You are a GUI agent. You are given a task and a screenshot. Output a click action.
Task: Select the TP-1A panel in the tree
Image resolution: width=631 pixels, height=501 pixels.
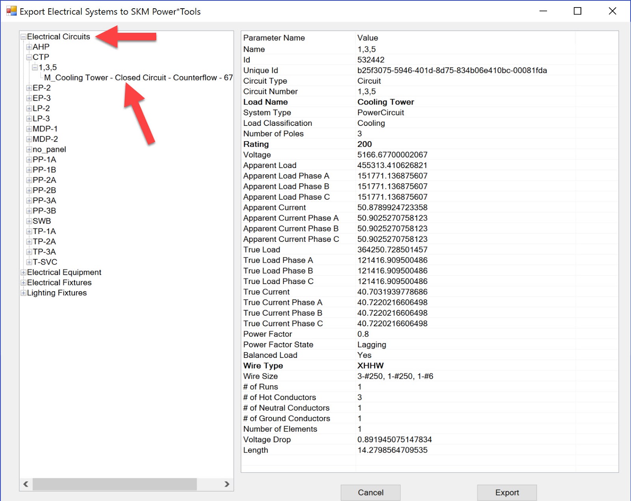point(45,231)
